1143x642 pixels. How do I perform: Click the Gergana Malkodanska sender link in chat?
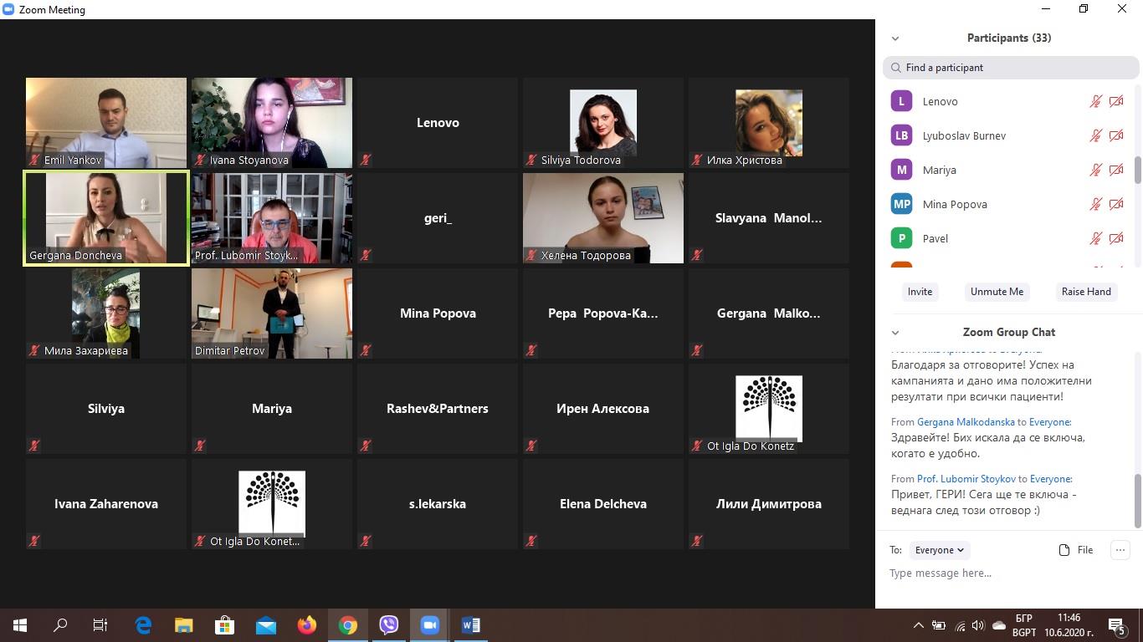point(966,422)
